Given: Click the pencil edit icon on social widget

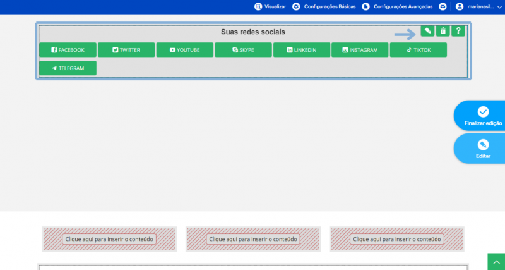Looking at the screenshot, I should (x=427, y=30).
